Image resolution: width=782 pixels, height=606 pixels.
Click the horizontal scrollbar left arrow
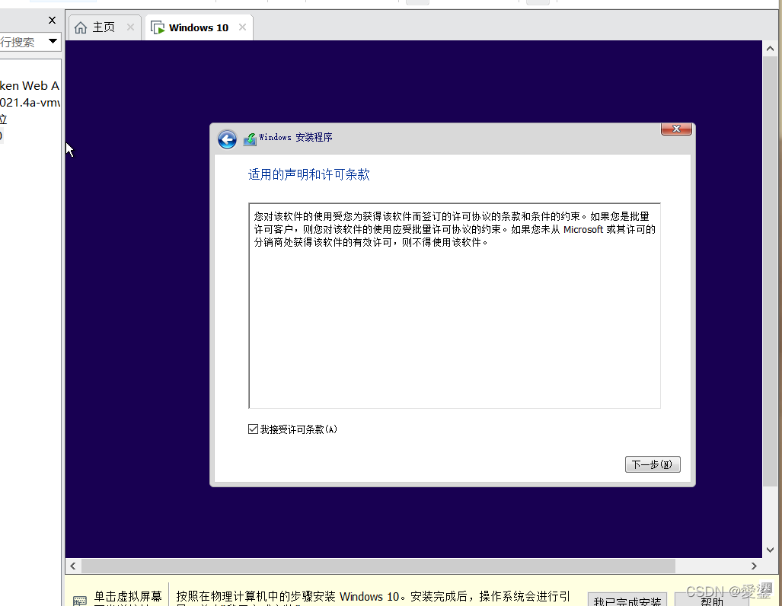click(x=73, y=566)
